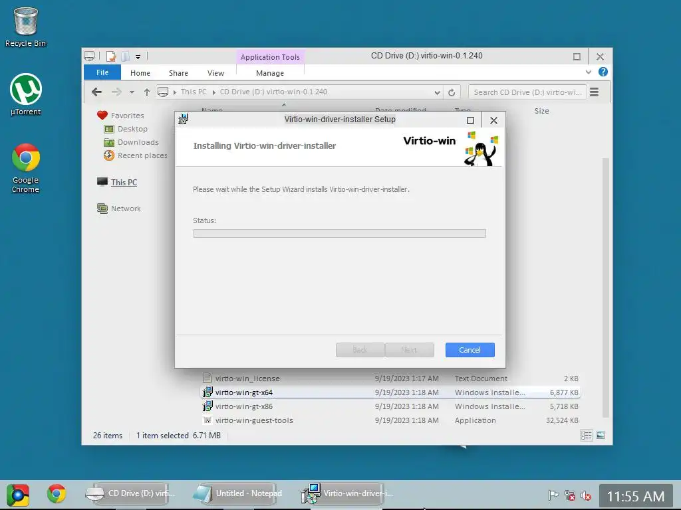The width and height of the screenshot is (681, 510).
Task: Switch to Untitled - Notepad taskbar item
Action: [x=238, y=493]
